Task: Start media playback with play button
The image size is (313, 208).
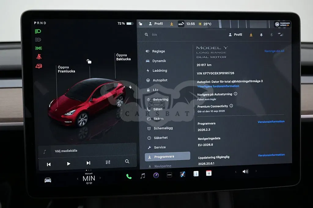Action: point(68,164)
